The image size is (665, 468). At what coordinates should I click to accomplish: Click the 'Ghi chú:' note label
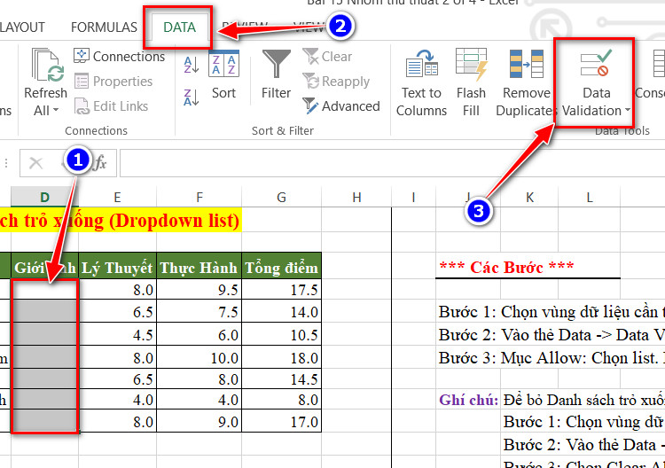469,400
